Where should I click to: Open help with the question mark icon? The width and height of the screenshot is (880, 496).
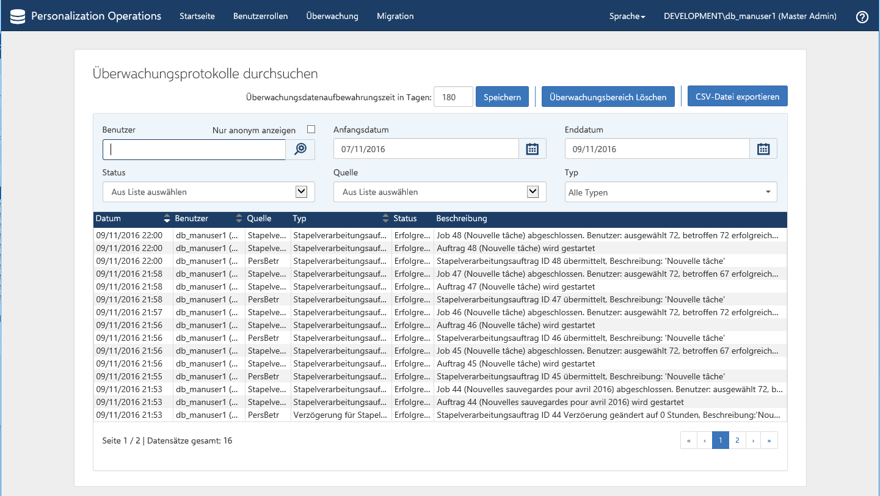point(862,17)
